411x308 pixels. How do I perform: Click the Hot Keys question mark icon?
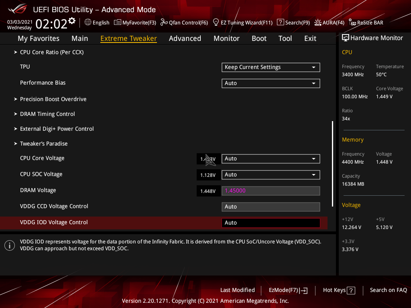tap(351, 290)
